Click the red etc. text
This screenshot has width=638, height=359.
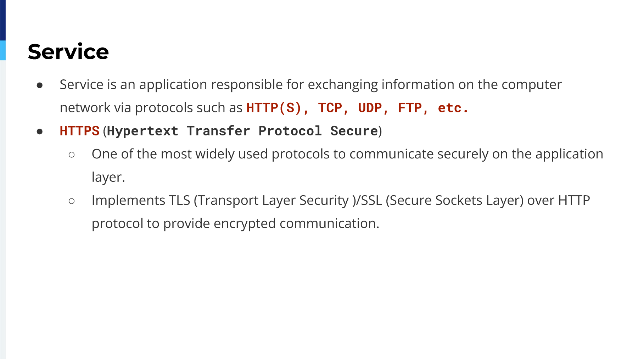coord(453,108)
